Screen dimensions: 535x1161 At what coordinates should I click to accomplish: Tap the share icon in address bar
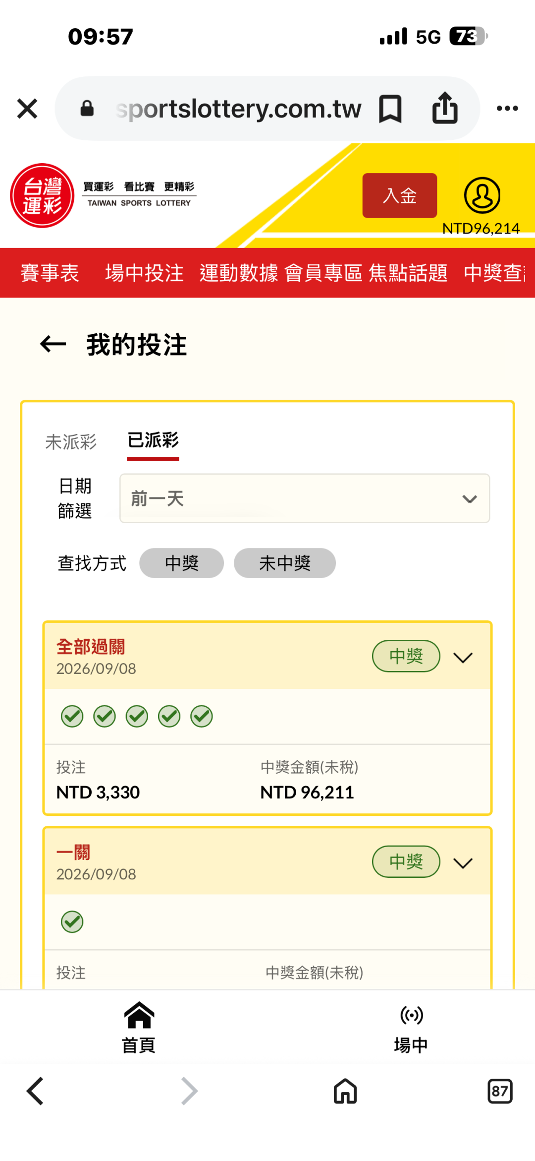tap(445, 108)
